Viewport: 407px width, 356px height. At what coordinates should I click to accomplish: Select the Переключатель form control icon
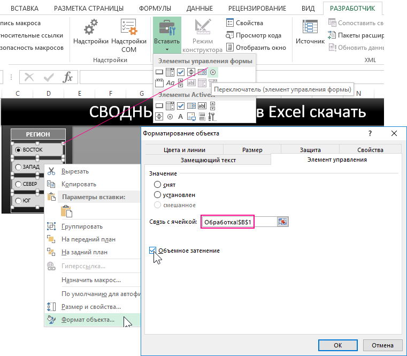pyautogui.click(x=213, y=72)
